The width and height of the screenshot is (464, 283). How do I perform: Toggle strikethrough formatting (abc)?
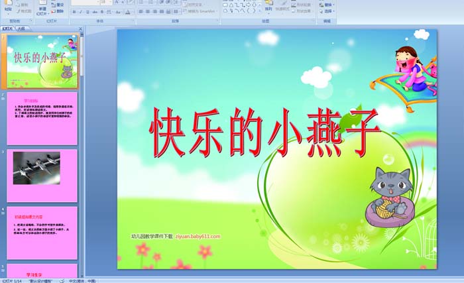95,12
